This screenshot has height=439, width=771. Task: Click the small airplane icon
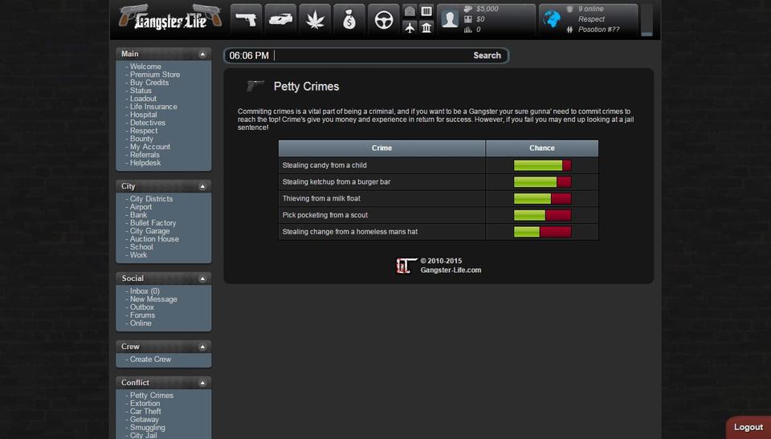[410, 28]
